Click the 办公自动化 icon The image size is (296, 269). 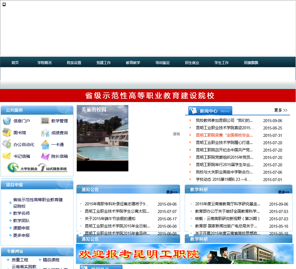(x=7, y=145)
